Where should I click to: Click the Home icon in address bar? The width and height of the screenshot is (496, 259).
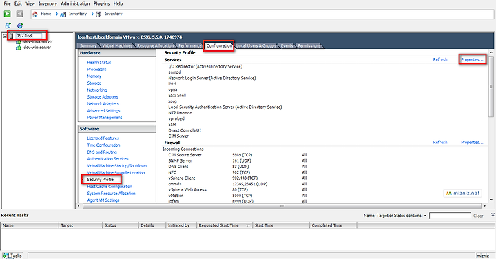click(35, 14)
